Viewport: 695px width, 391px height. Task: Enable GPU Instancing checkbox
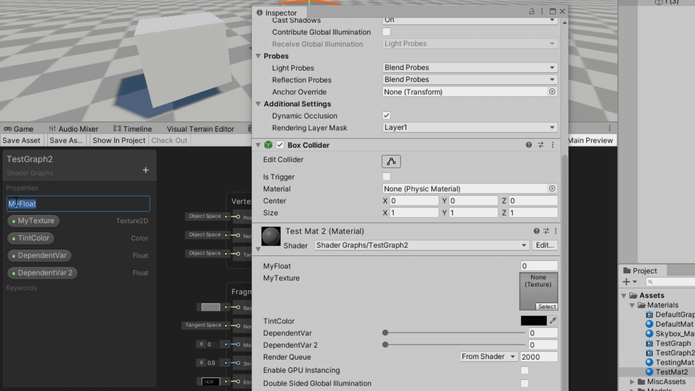(524, 370)
